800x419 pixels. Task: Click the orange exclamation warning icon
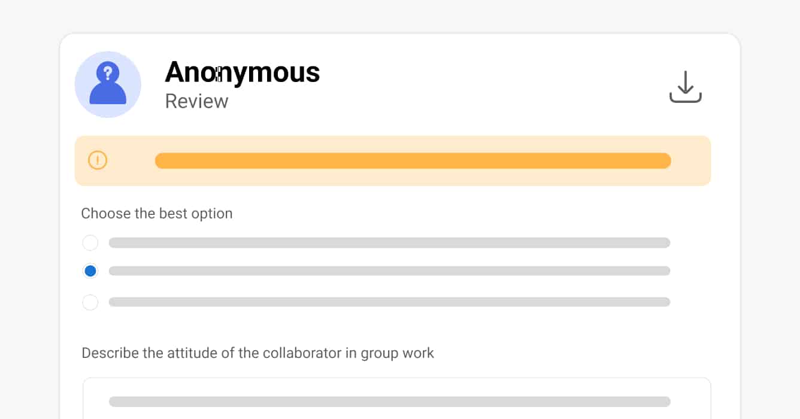[98, 160]
